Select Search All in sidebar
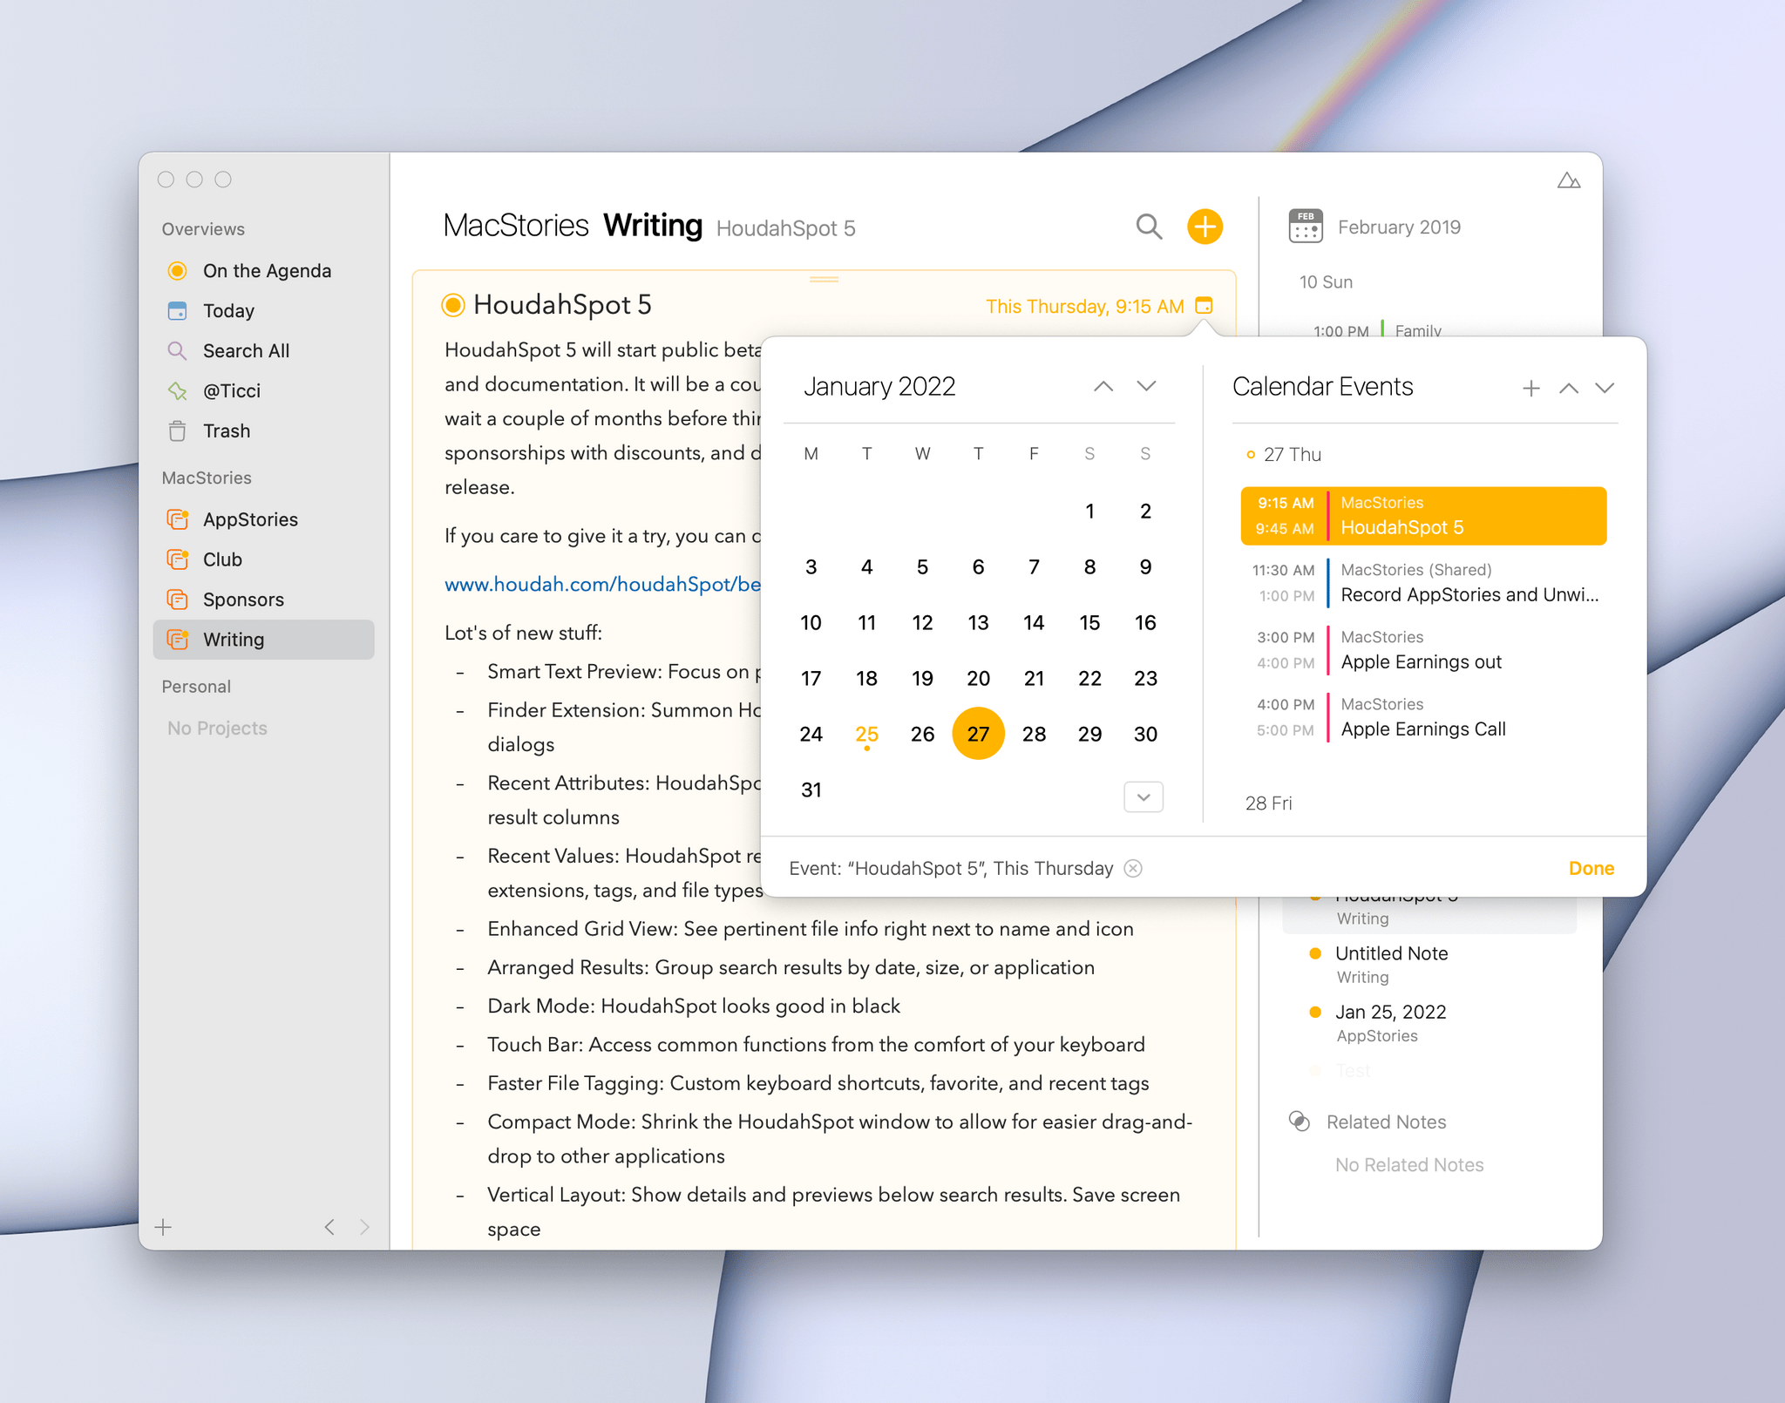Image resolution: width=1785 pixels, height=1403 pixels. tap(263, 350)
